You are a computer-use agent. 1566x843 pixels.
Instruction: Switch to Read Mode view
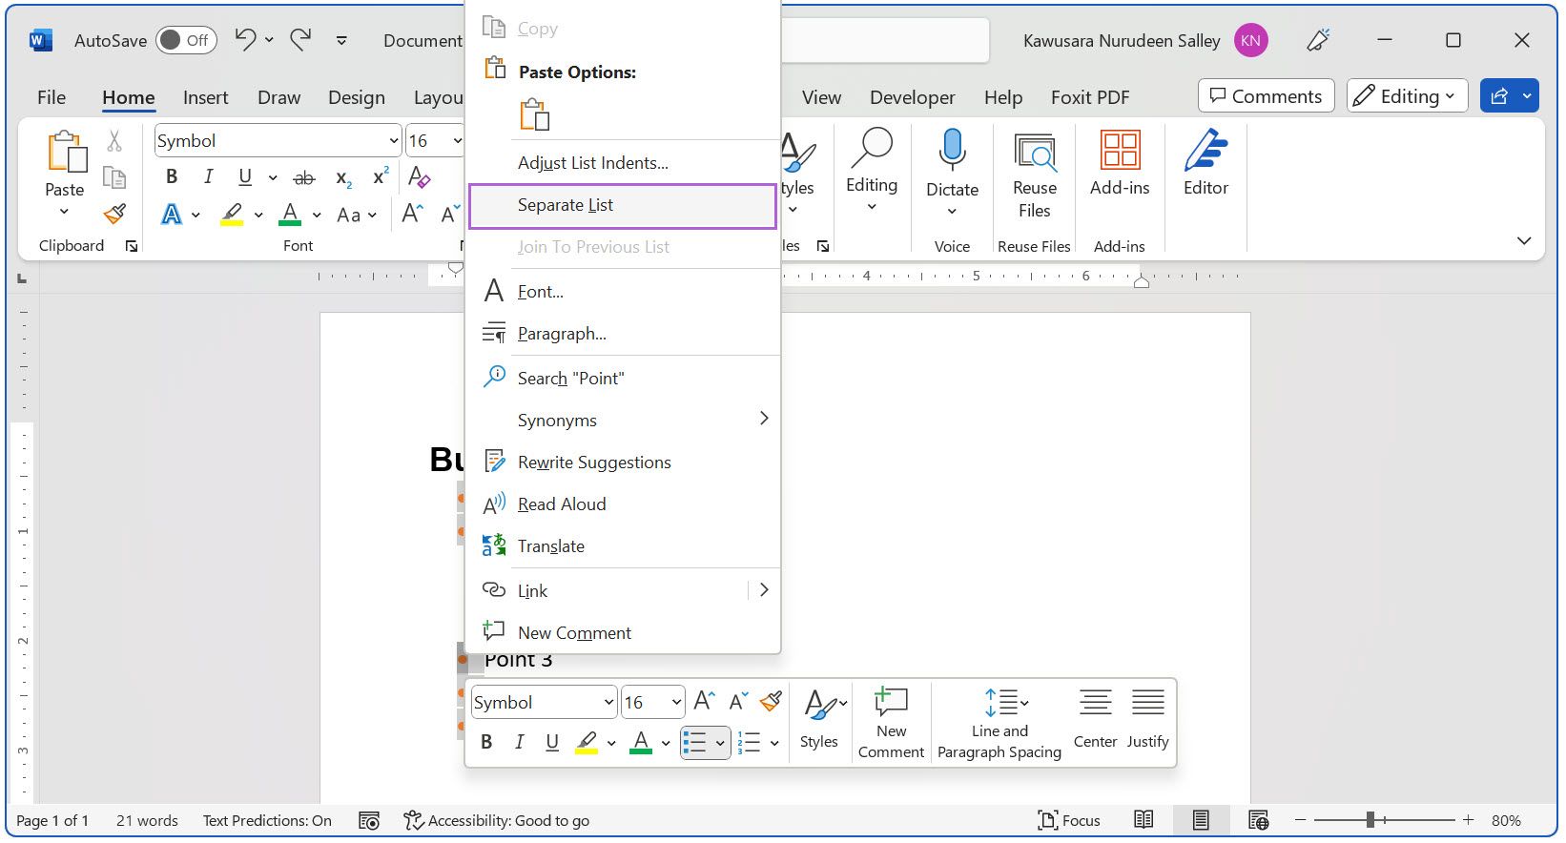1144,820
